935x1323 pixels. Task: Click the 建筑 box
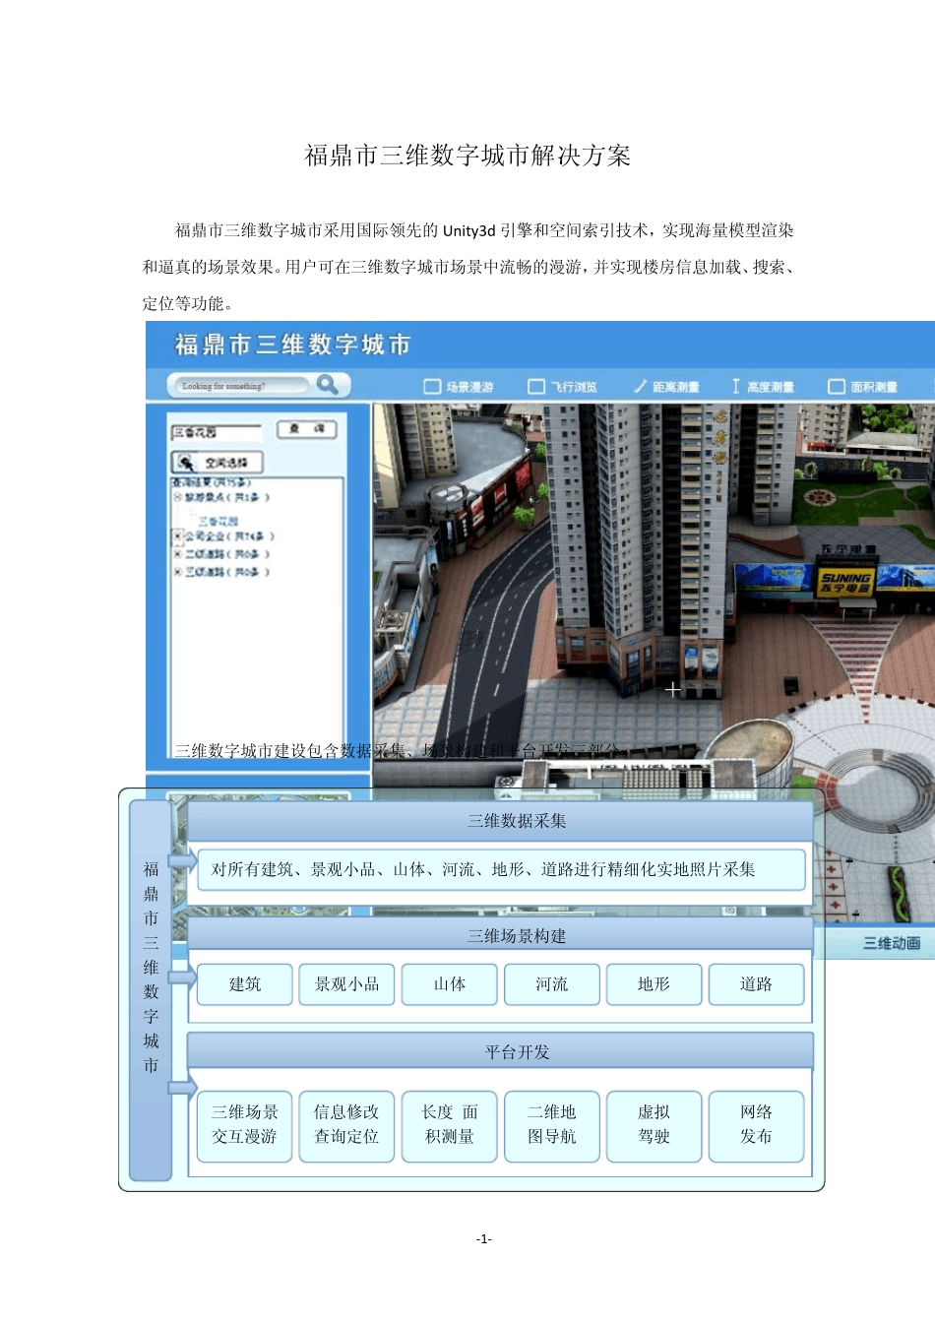245,984
